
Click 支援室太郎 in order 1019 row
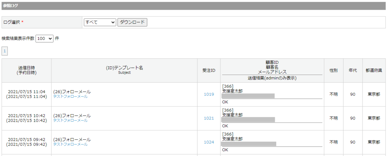232,91
